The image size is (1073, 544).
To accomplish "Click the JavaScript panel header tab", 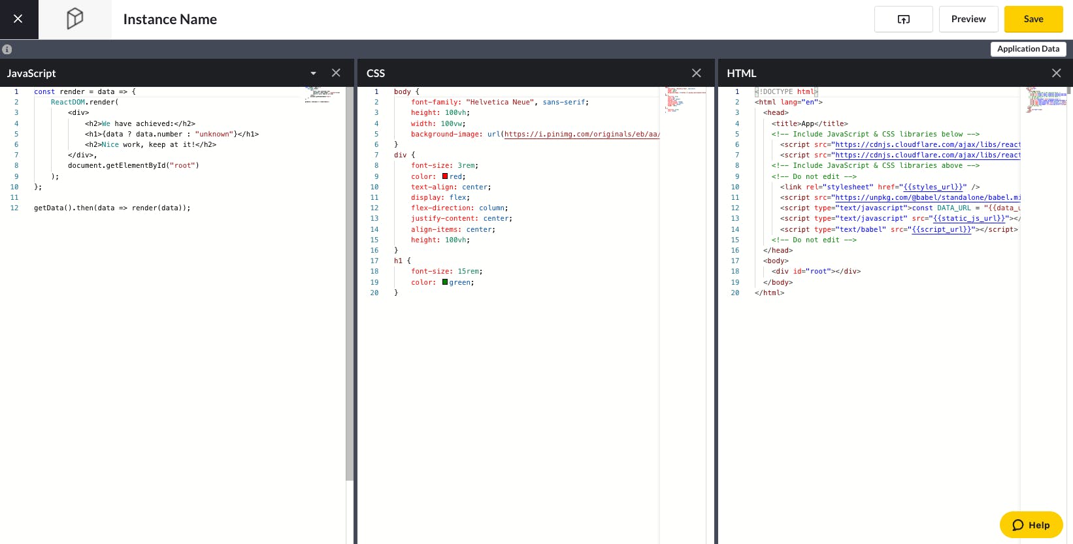I will [31, 73].
